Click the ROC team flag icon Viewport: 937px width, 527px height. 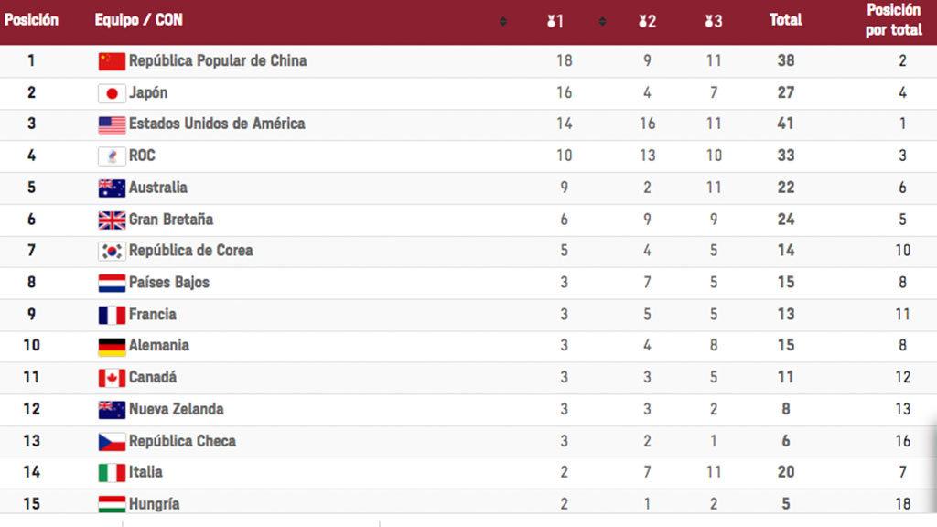coord(112,156)
